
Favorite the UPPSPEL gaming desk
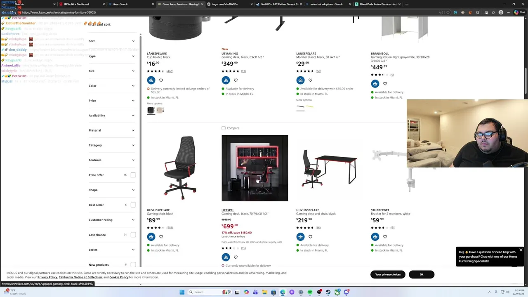236,257
